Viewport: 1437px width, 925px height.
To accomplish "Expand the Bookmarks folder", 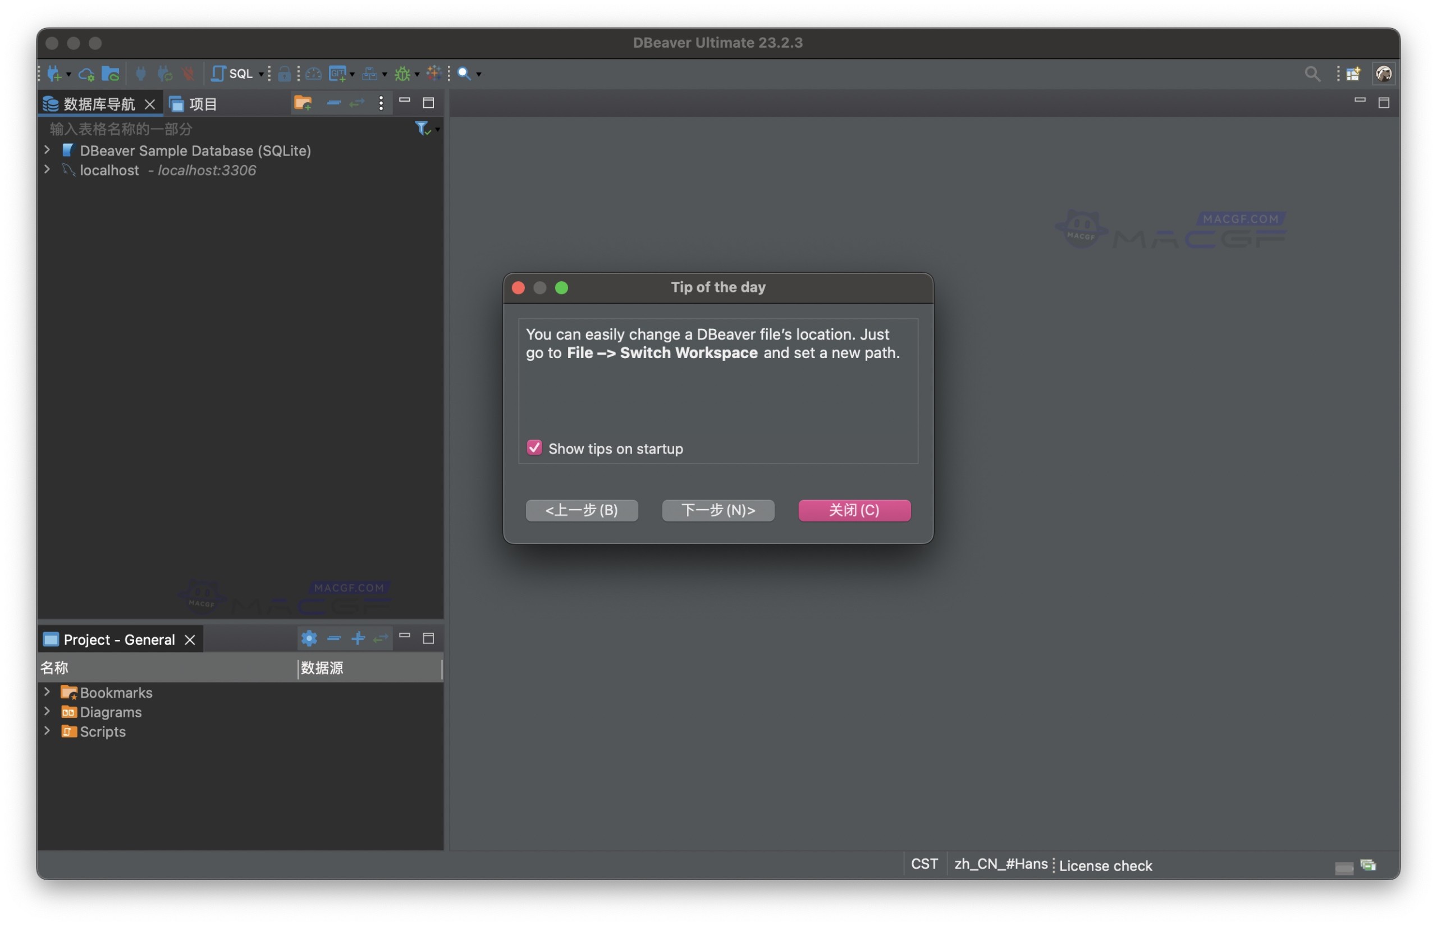I will coord(48,692).
